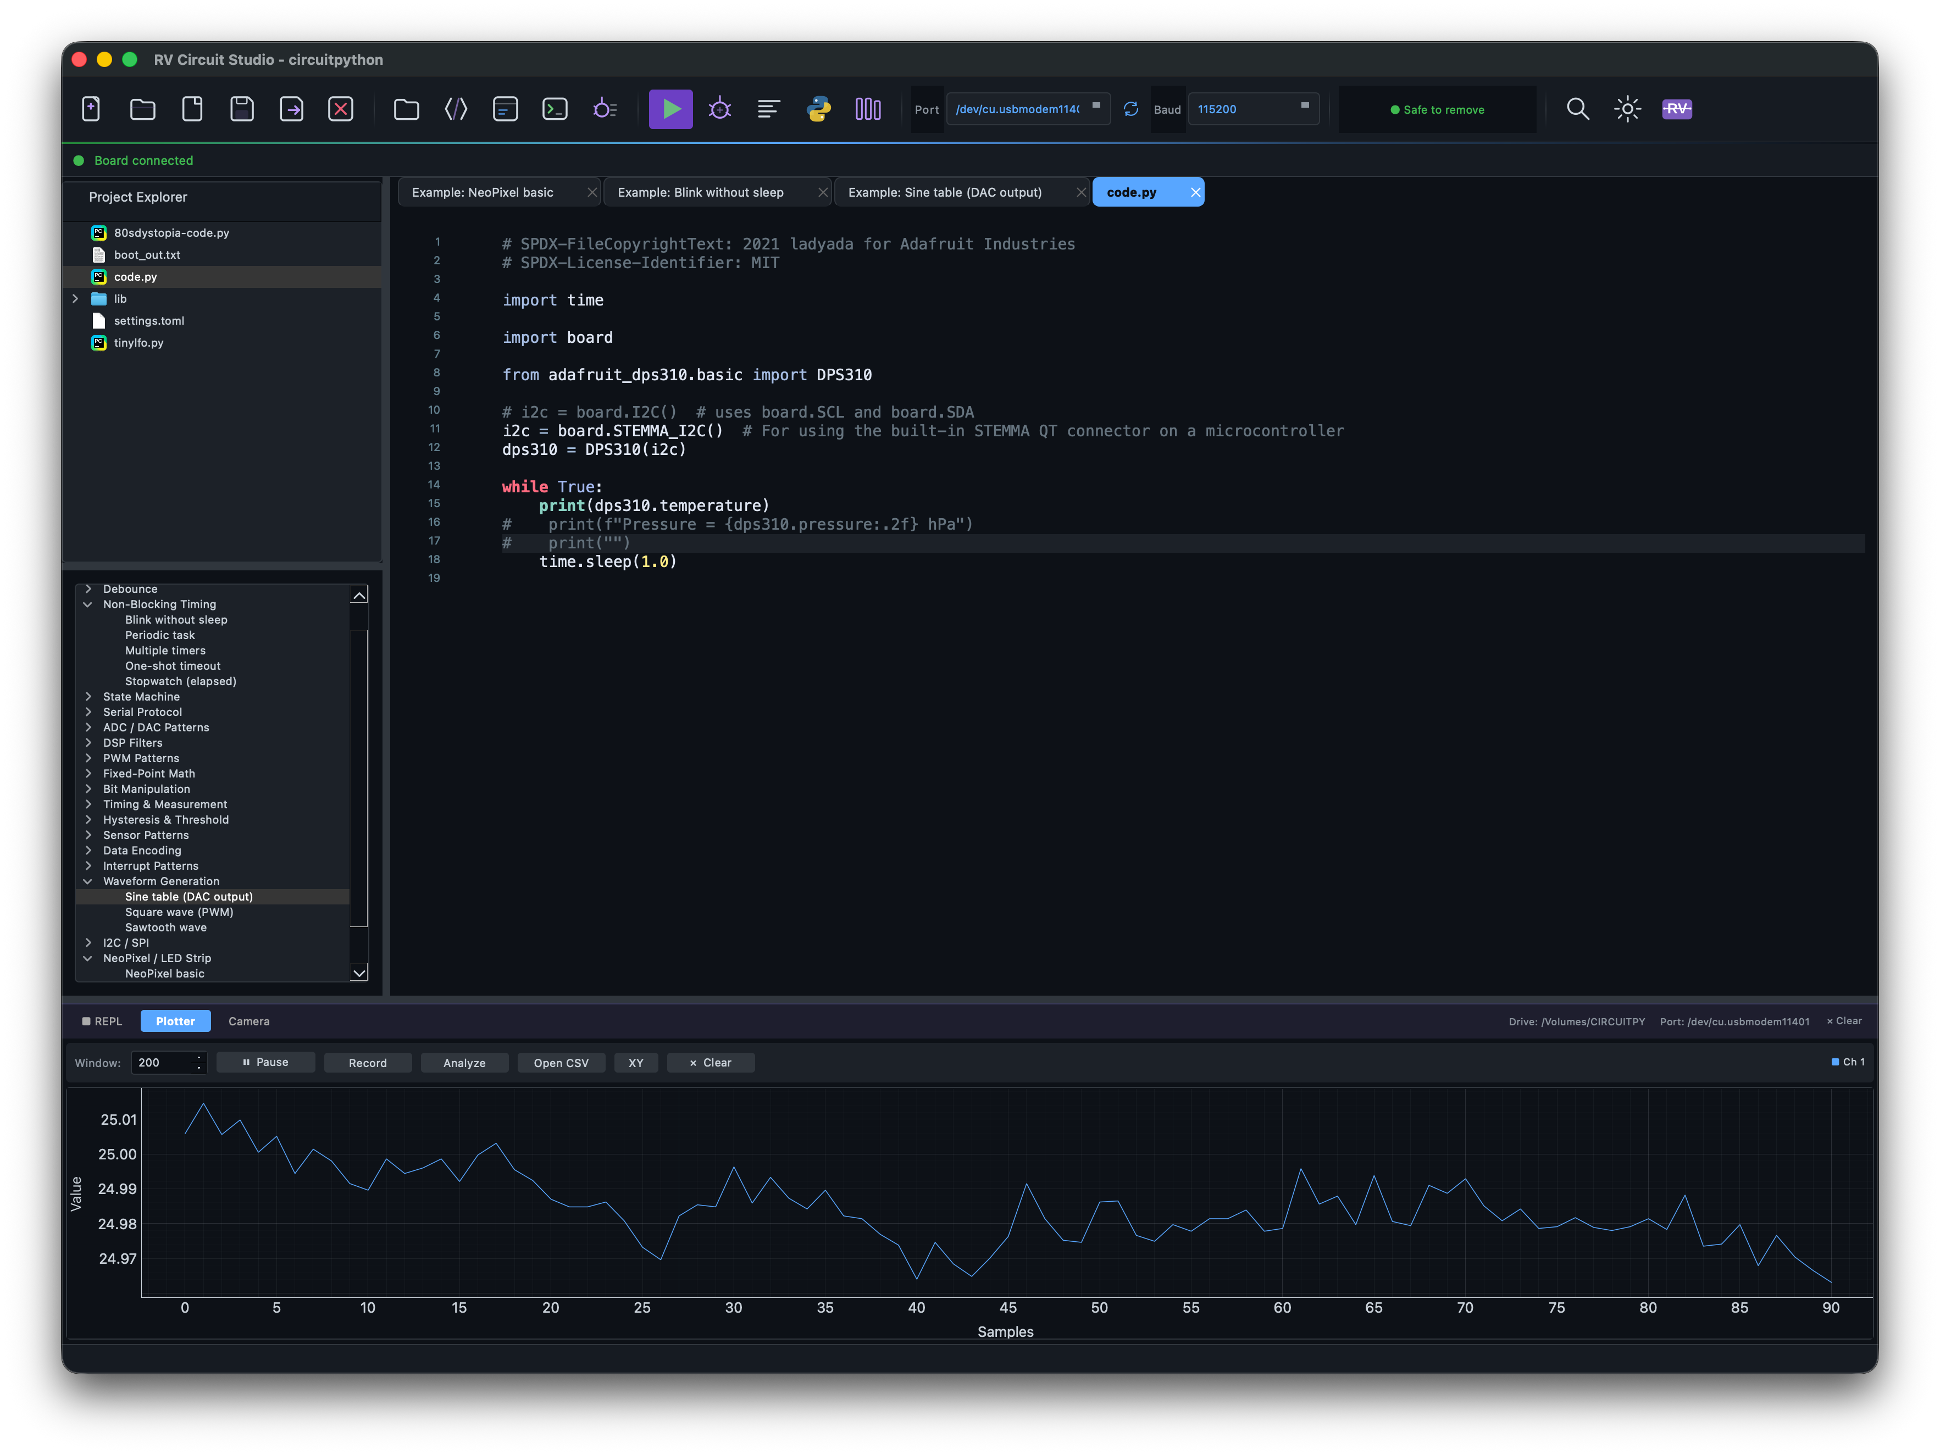Image resolution: width=1940 pixels, height=1455 pixels.
Task: Click the Safe to remove status
Action: click(1438, 110)
